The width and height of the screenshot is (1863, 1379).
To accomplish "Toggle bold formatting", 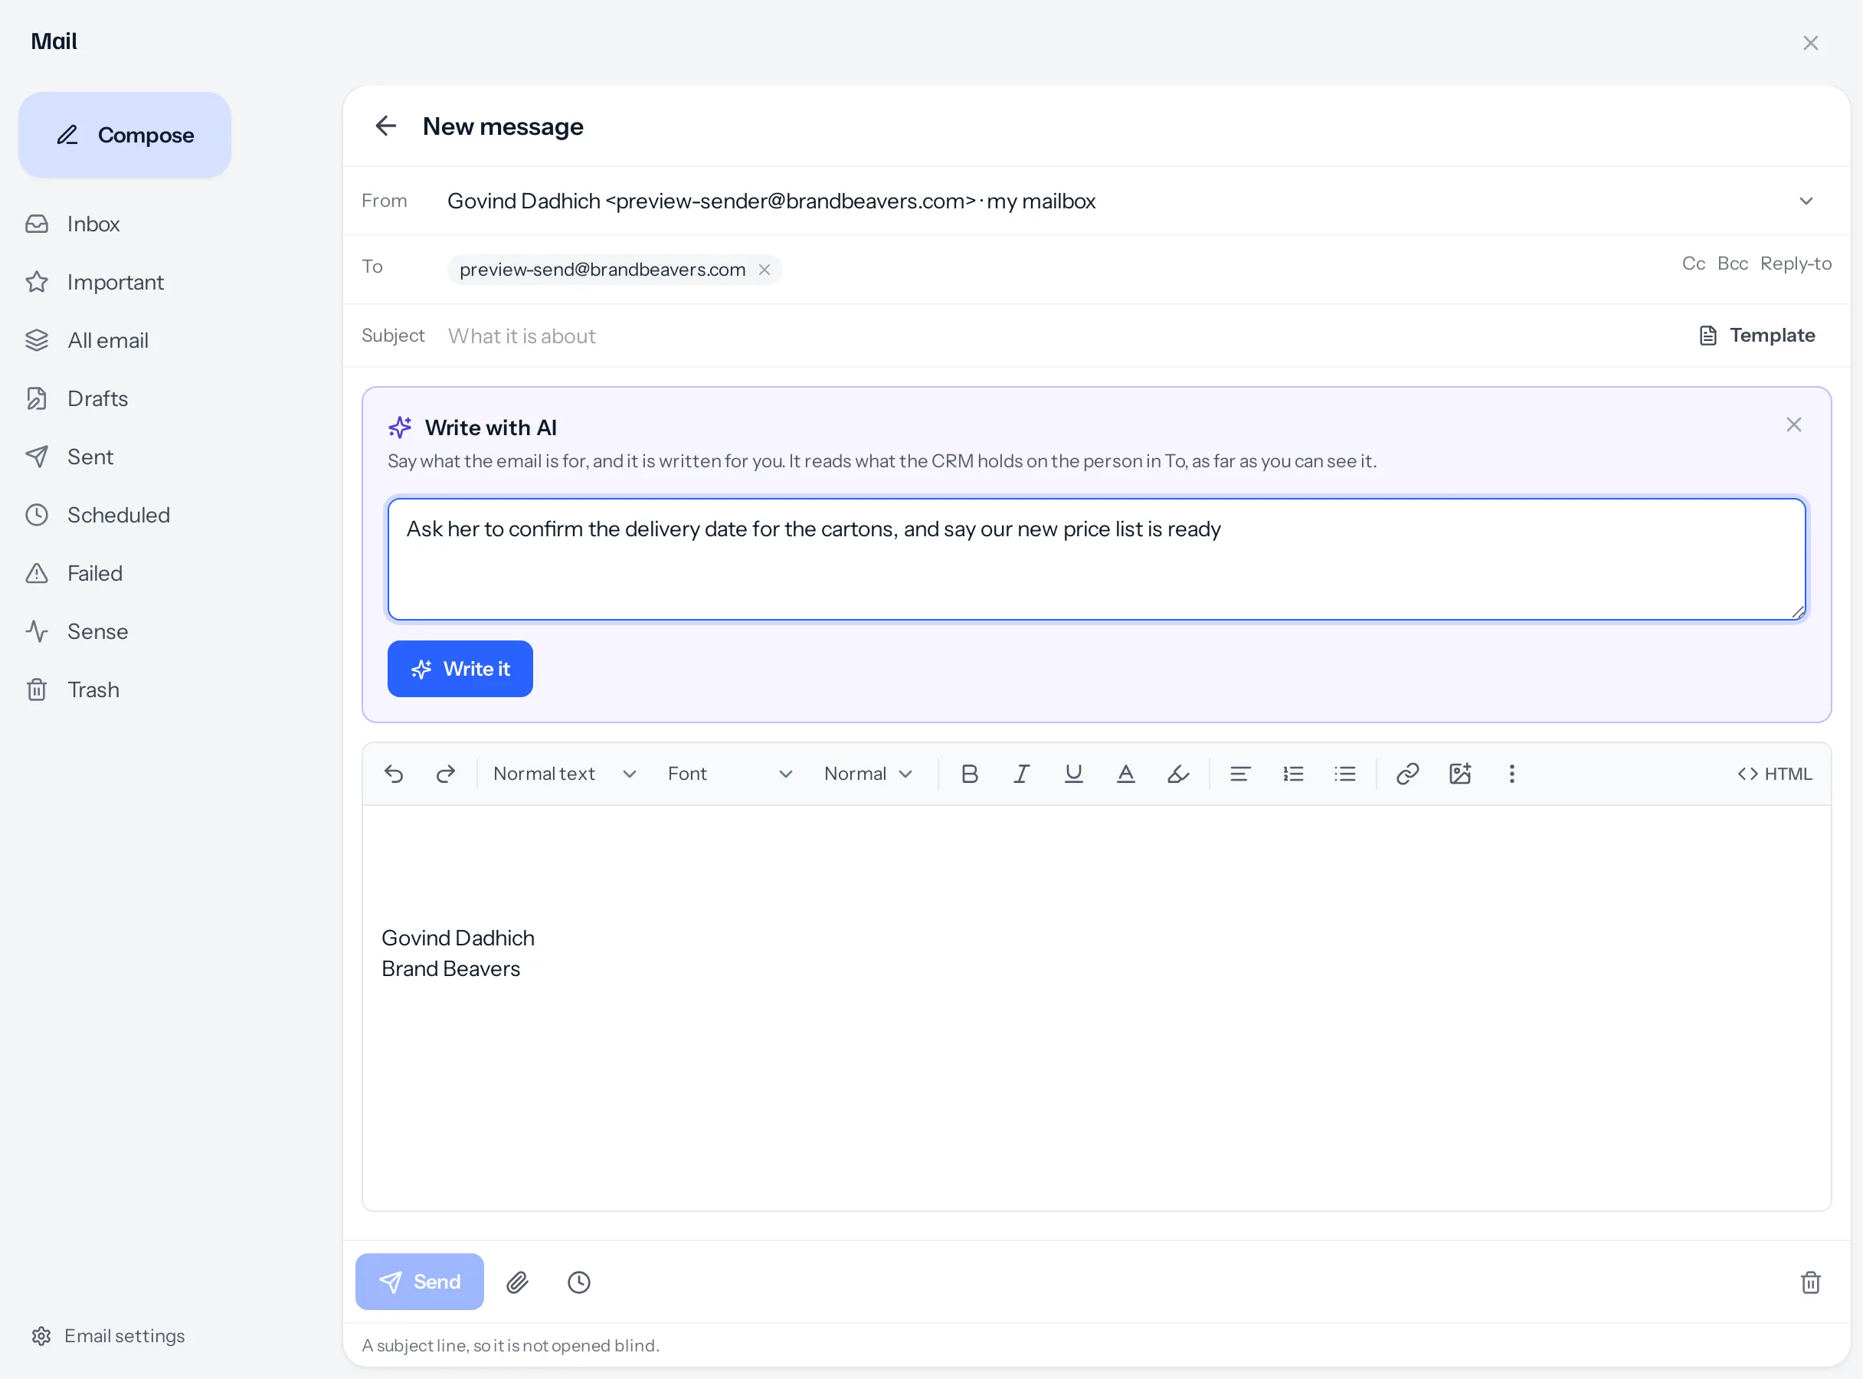I will coord(969,774).
